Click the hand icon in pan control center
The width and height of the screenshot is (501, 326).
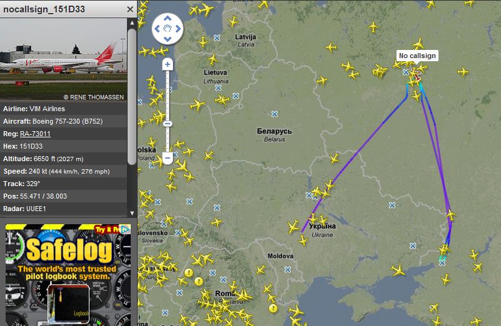pos(168,29)
